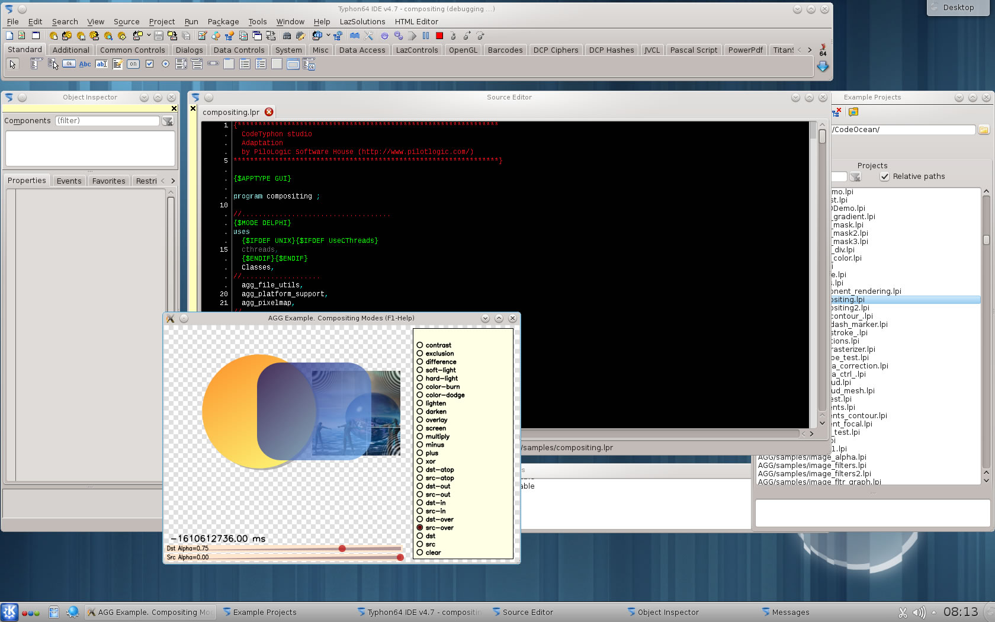The image size is (995, 622).
Task: Select the TLabel 'Abc' component icon
Action: coord(85,64)
